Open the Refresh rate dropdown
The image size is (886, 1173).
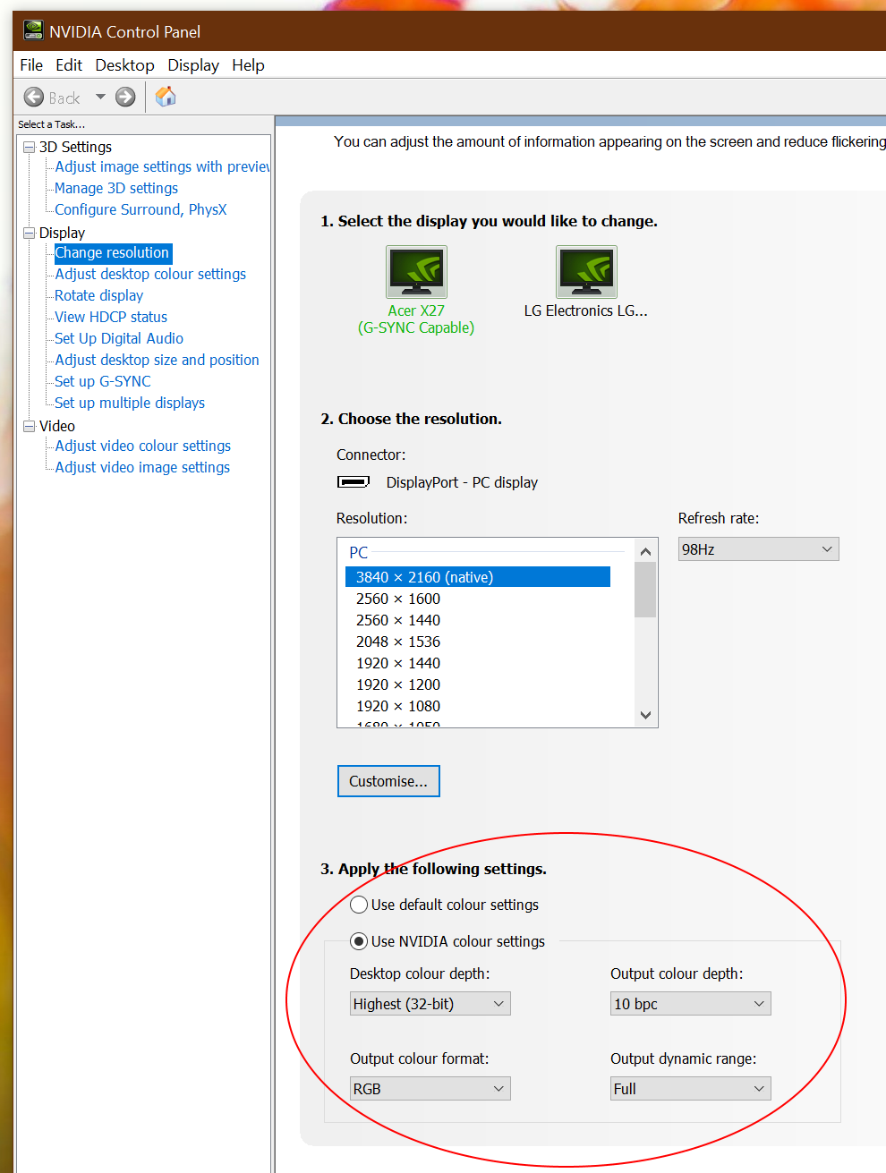[758, 549]
